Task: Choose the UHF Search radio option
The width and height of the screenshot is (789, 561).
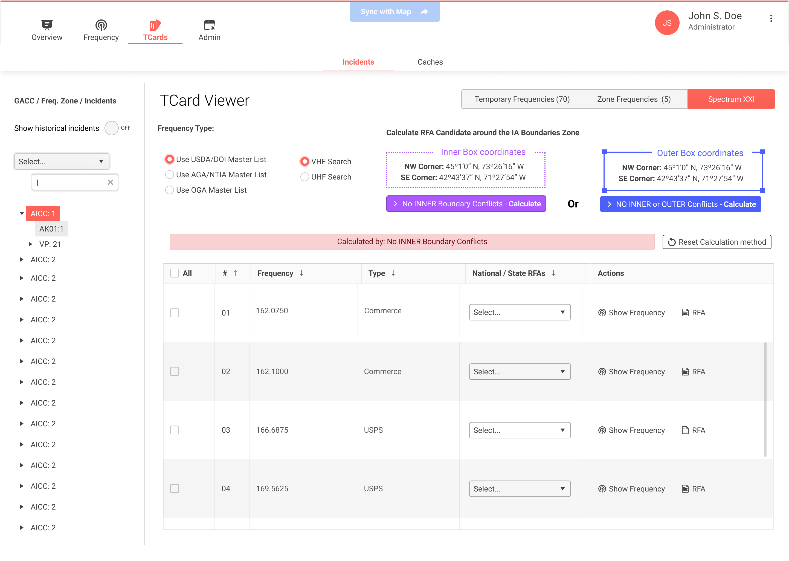Action: [x=304, y=177]
